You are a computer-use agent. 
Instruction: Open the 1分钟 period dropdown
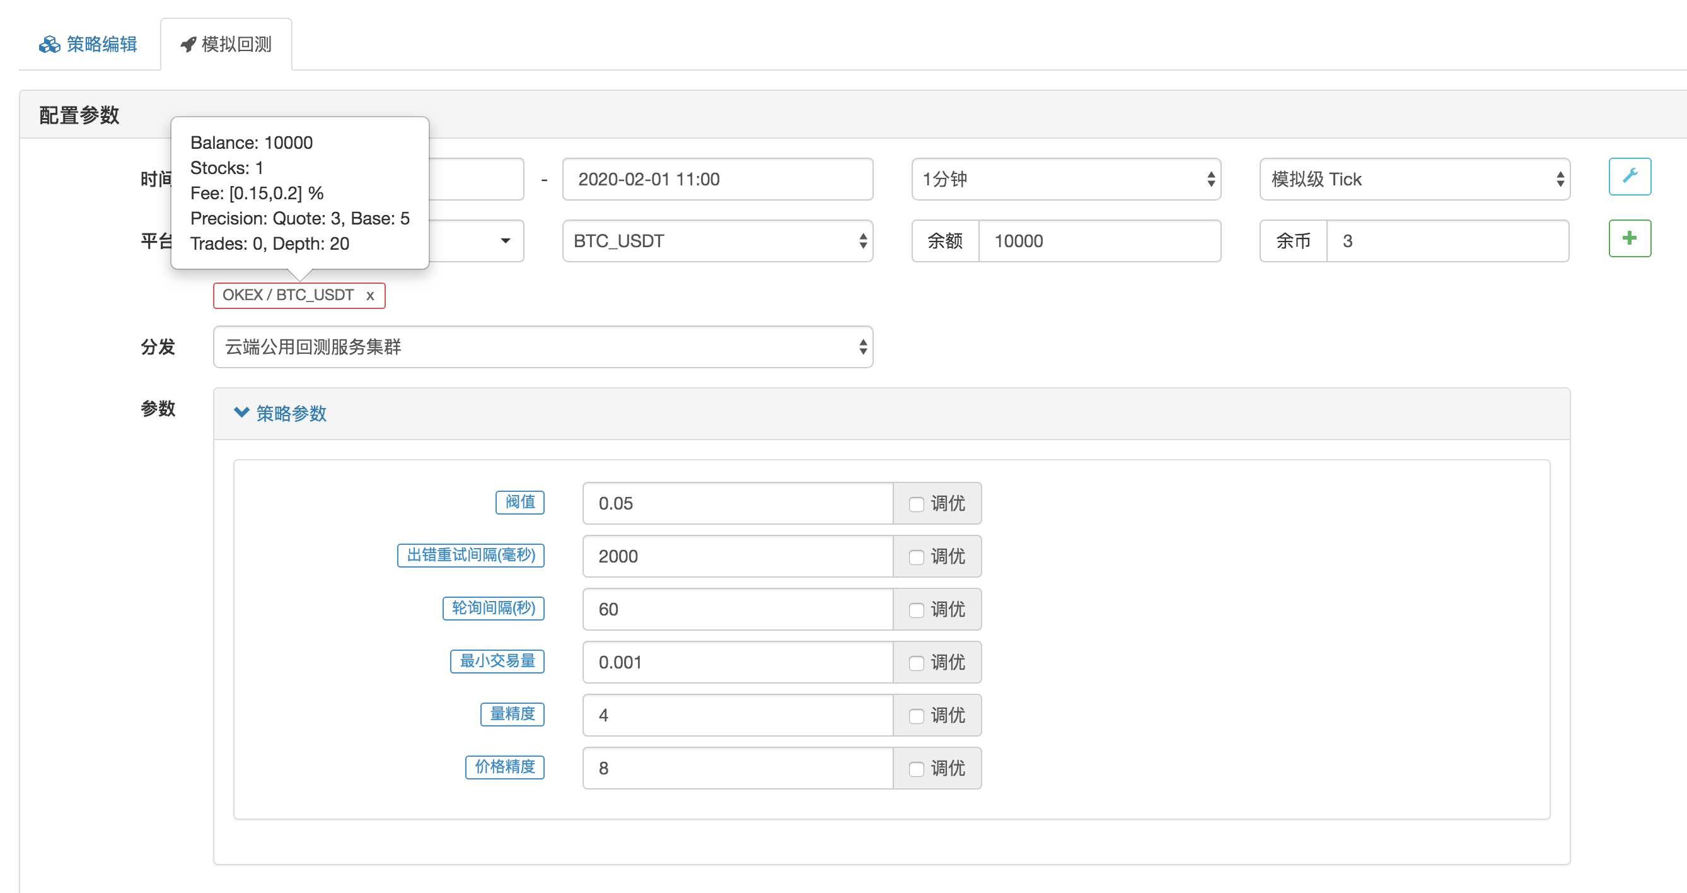tap(1065, 180)
